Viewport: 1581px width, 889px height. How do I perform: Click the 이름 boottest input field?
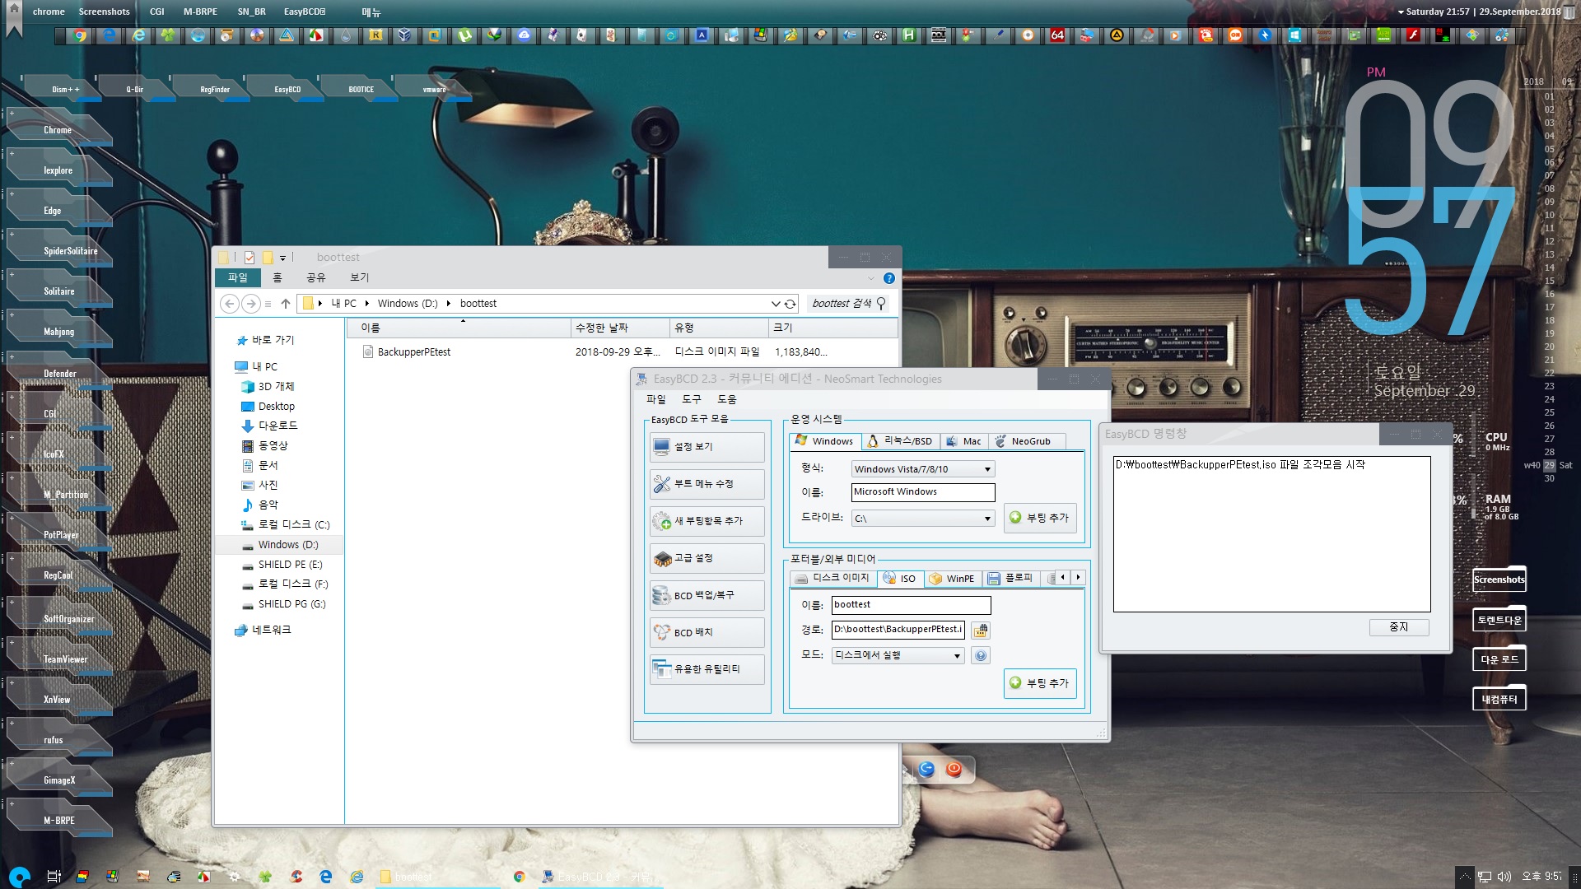(x=911, y=605)
